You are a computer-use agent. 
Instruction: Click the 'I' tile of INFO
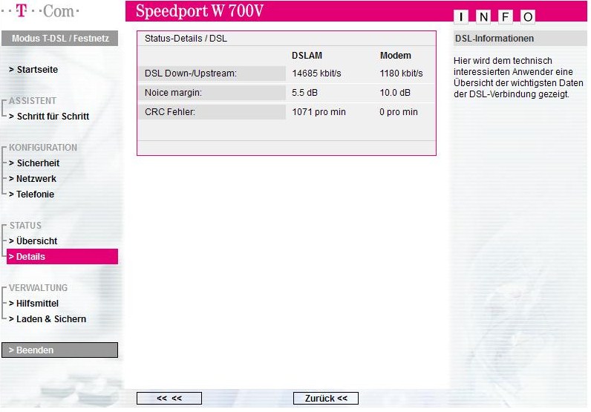coord(461,16)
